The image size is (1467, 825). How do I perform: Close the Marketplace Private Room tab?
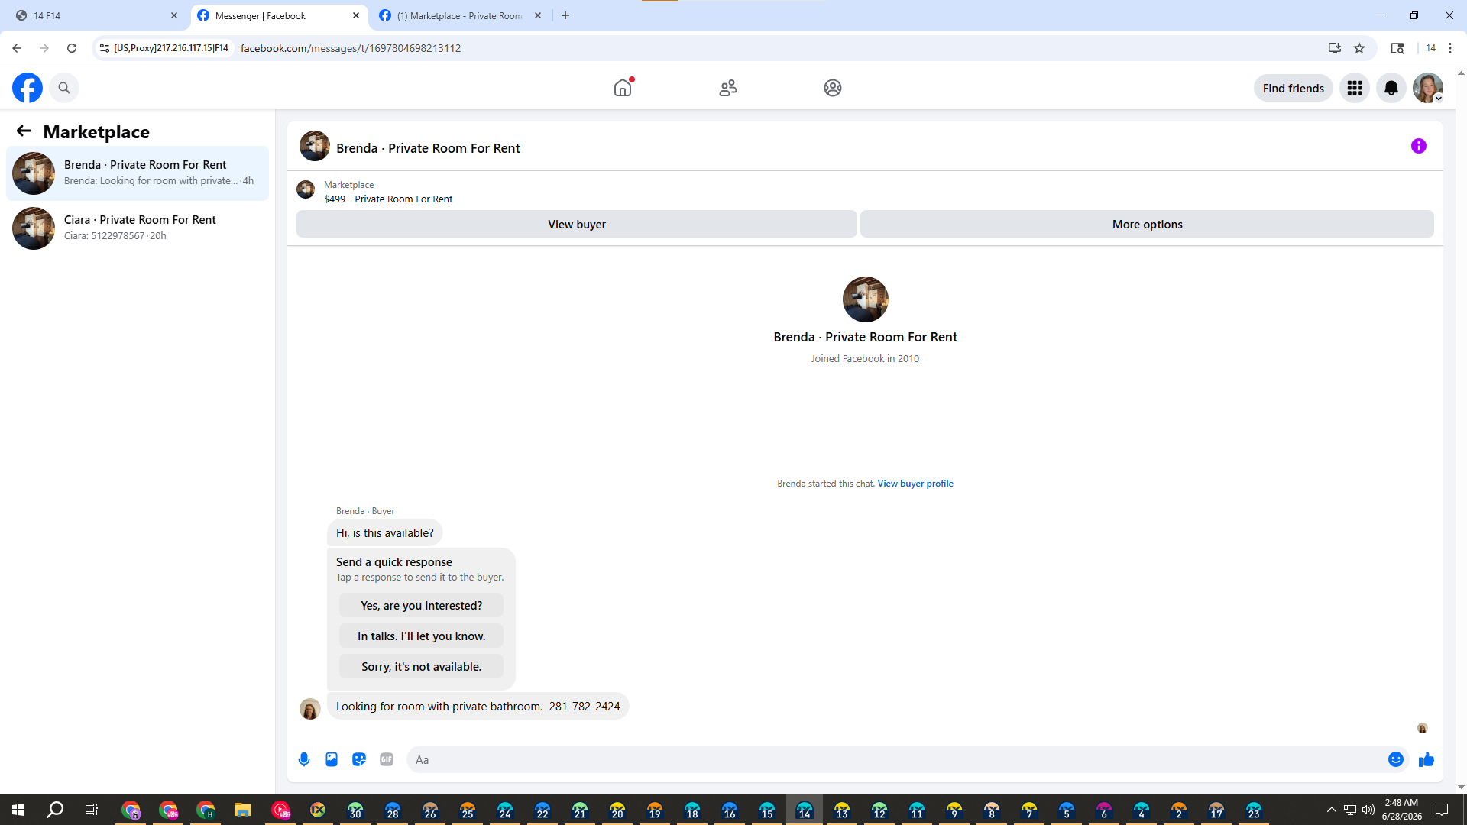(x=538, y=15)
